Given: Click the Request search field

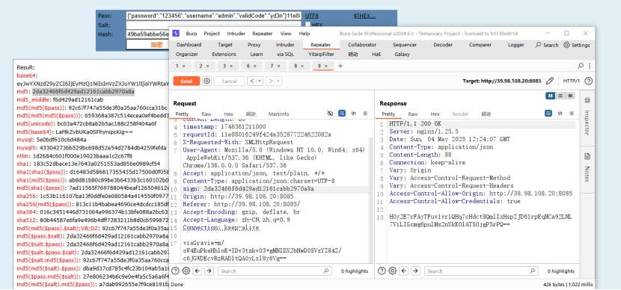Looking at the screenshot, I should (x=275, y=271).
